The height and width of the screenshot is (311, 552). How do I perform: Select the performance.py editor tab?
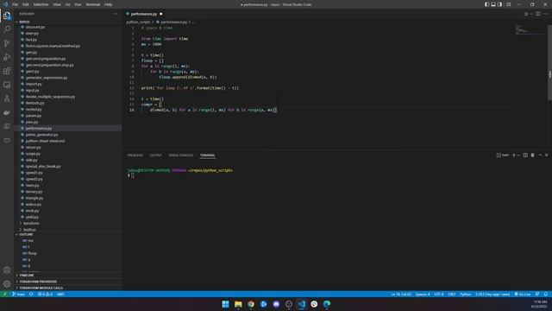click(144, 14)
